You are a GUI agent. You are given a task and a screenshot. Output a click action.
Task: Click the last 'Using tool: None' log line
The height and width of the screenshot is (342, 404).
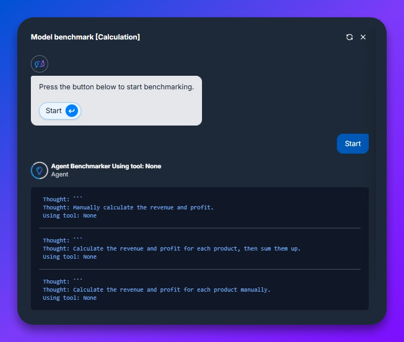coord(69,298)
